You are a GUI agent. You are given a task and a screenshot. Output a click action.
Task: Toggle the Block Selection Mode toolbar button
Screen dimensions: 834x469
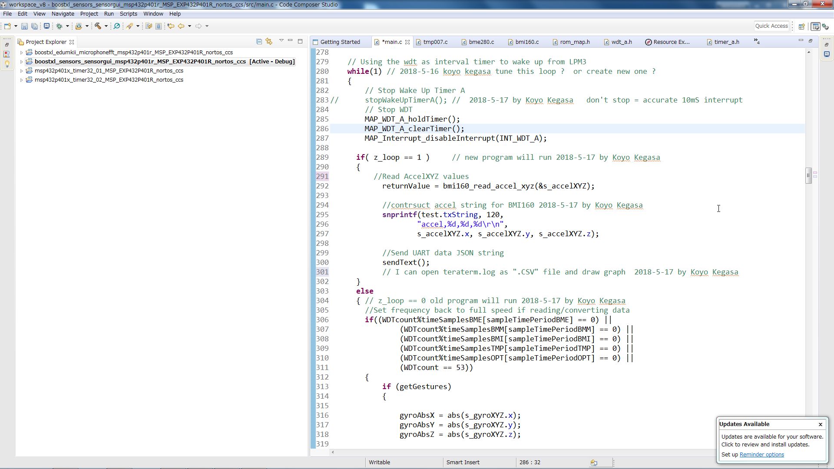tap(159, 26)
